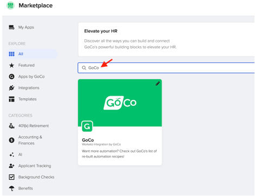Click the small green G app badge
The width and height of the screenshot is (255, 196).
coord(87,127)
